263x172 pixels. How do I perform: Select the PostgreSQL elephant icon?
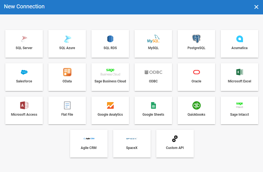pyautogui.click(x=196, y=39)
